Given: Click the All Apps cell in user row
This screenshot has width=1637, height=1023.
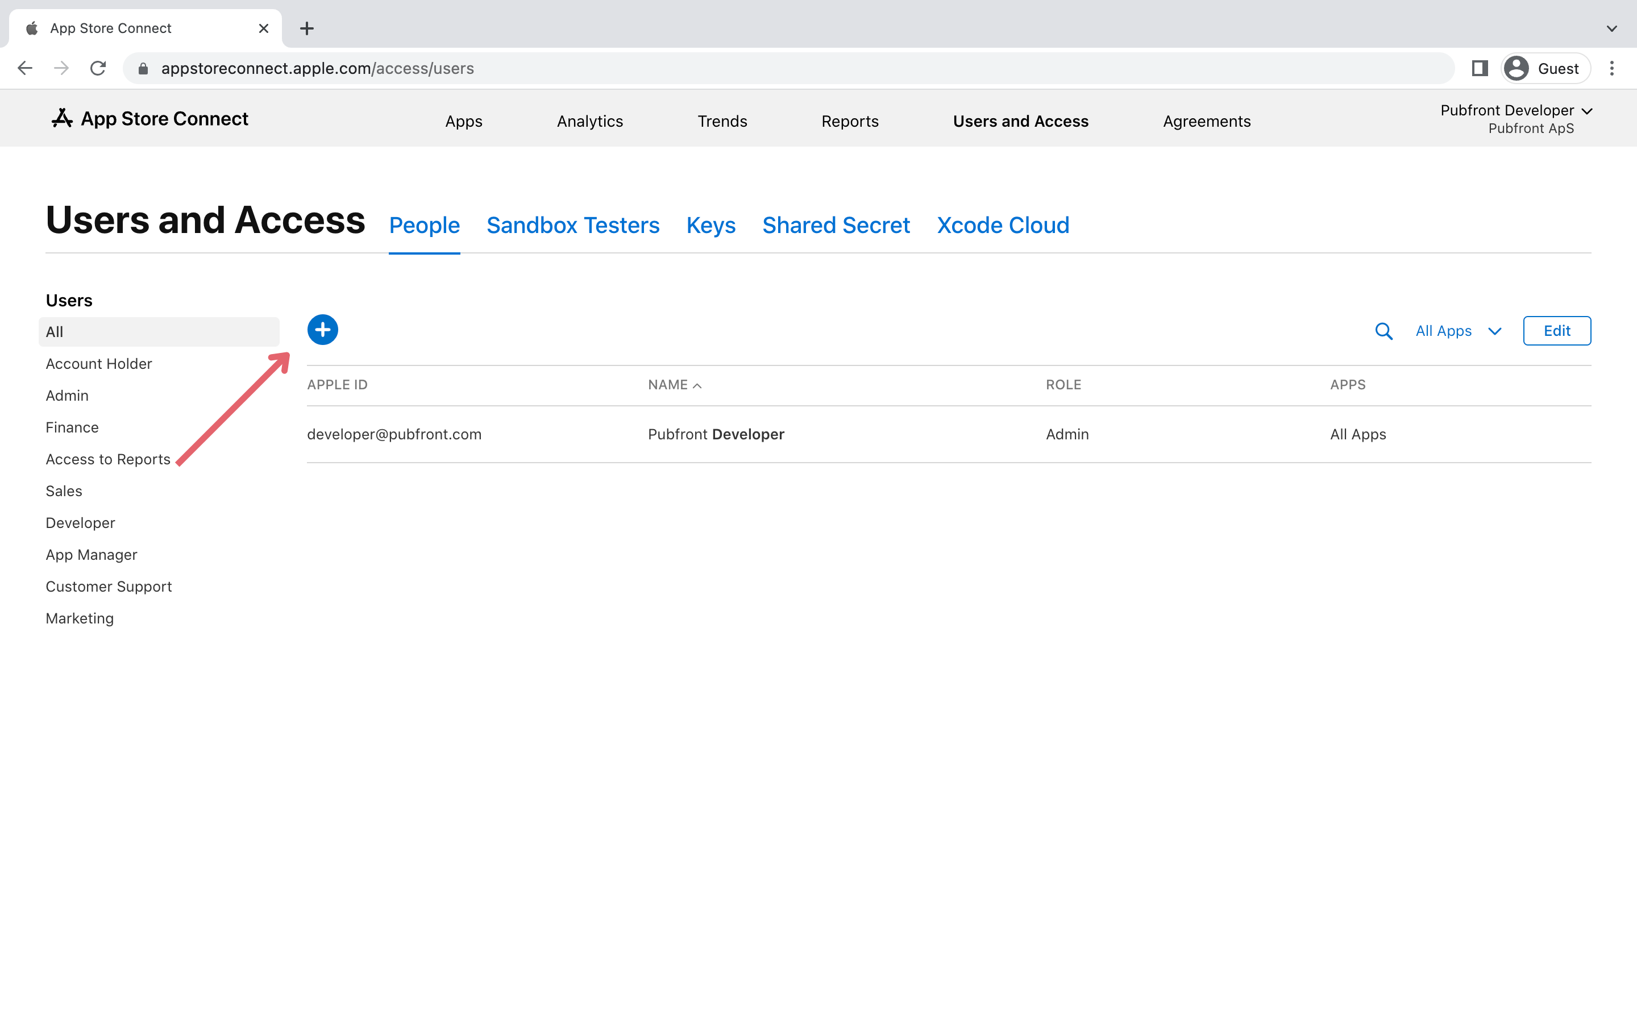Looking at the screenshot, I should pyautogui.click(x=1357, y=434).
